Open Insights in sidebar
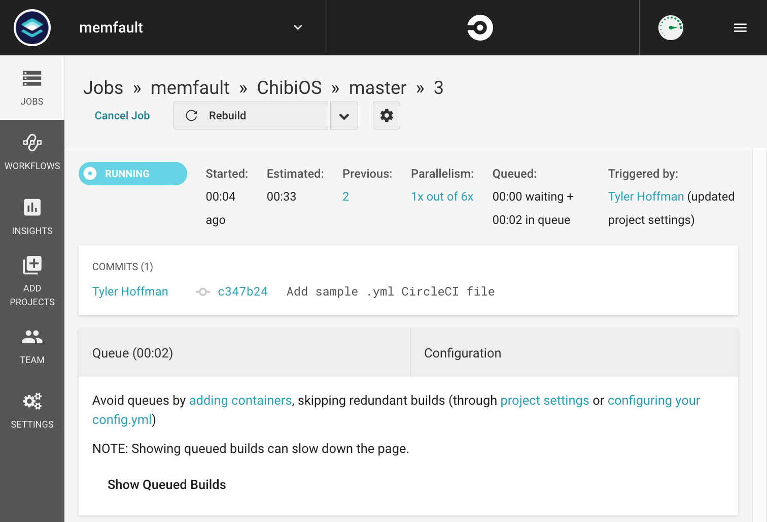The width and height of the screenshot is (767, 522). click(x=32, y=217)
